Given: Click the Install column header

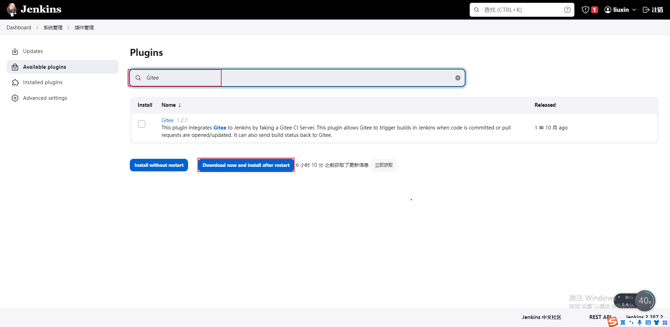Looking at the screenshot, I should [x=145, y=105].
